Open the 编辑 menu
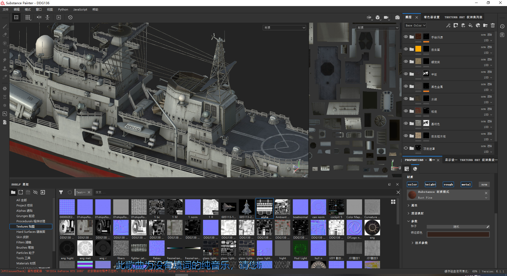The width and height of the screenshot is (507, 276). click(x=17, y=9)
